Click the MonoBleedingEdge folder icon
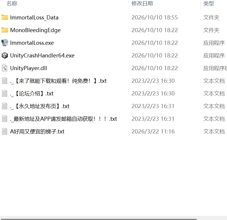The width and height of the screenshot is (227, 220). point(5,30)
